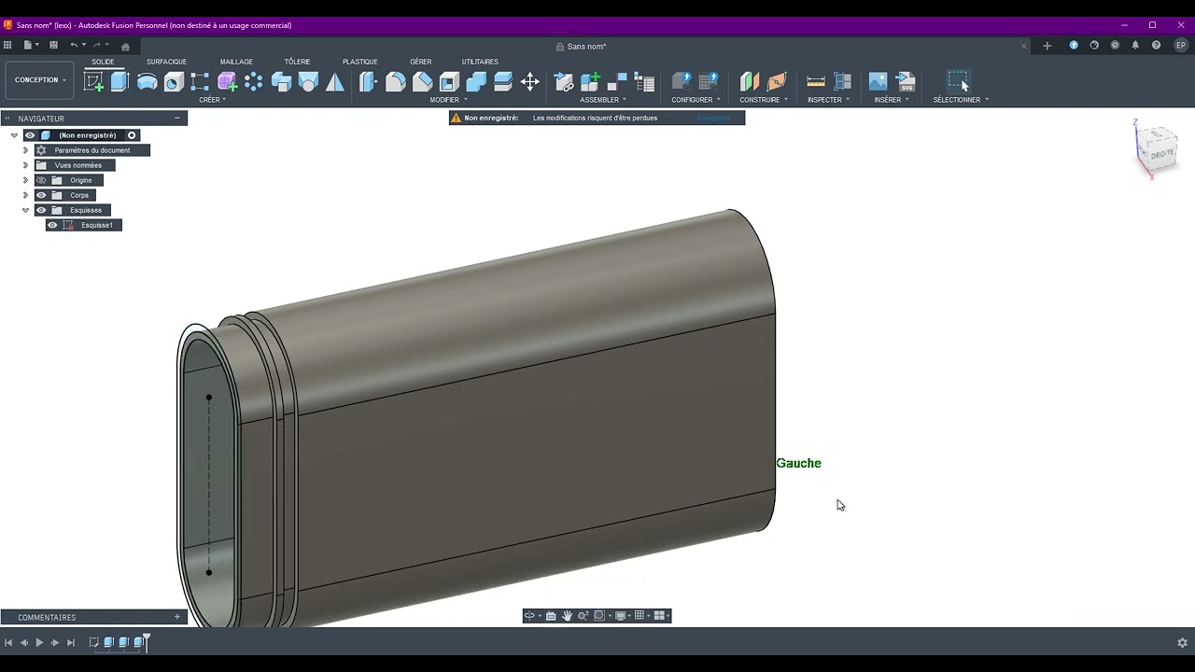Play the timeline animation
Screen dimensions: 1195x672
[x=39, y=642]
